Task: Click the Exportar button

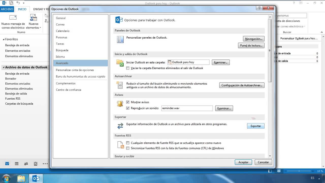Action: point(256,126)
